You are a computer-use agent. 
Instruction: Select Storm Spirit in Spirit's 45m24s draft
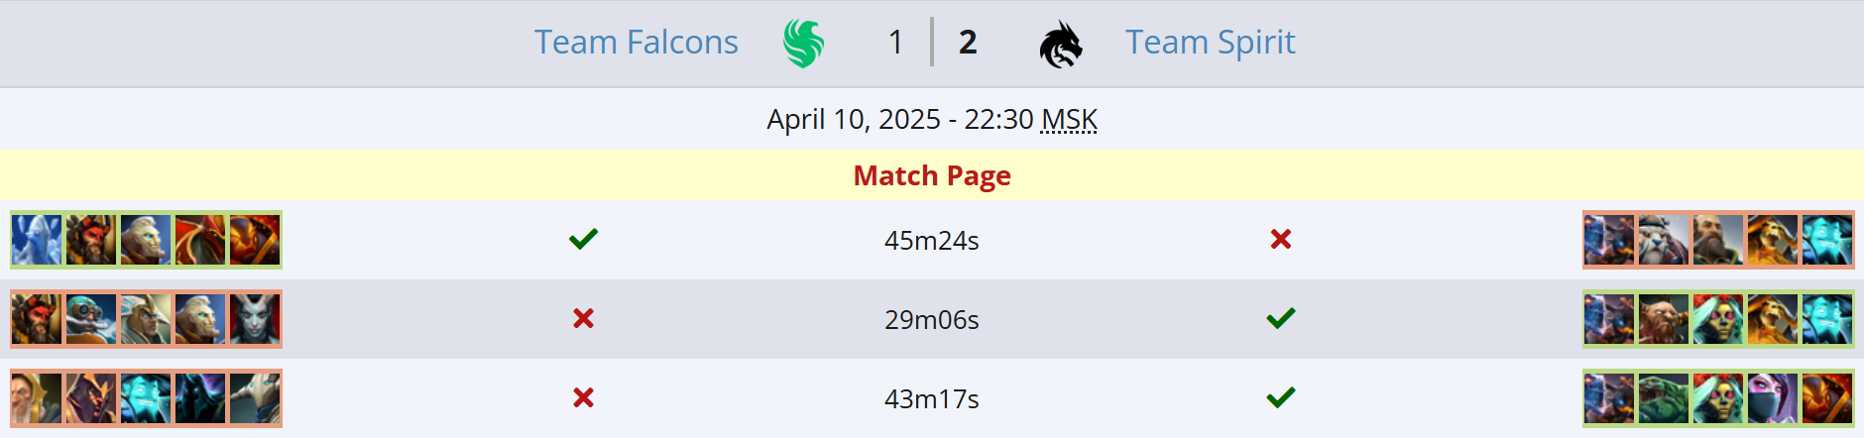point(1826,240)
